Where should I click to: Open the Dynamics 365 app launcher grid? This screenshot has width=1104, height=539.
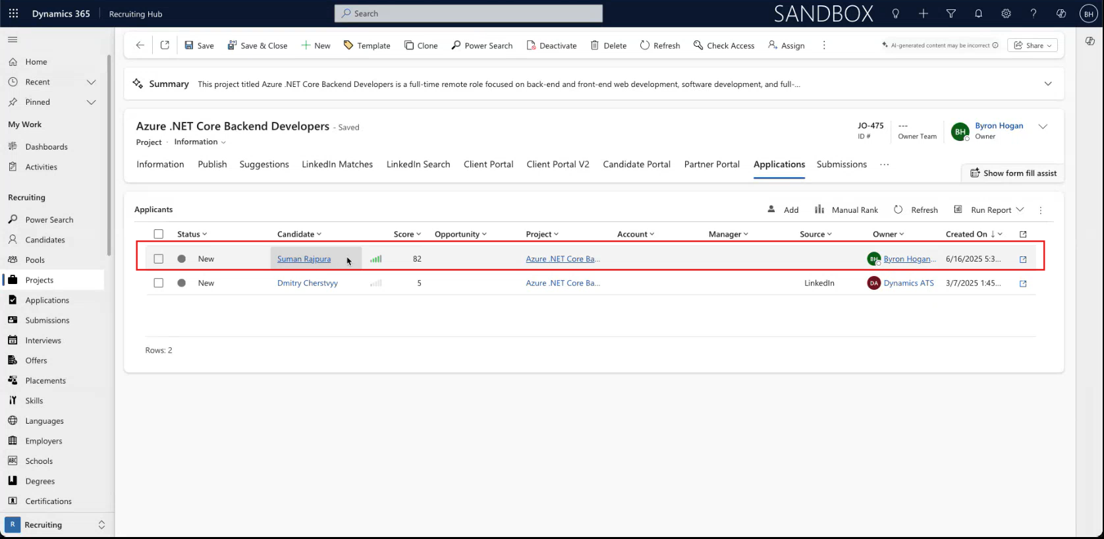tap(13, 13)
